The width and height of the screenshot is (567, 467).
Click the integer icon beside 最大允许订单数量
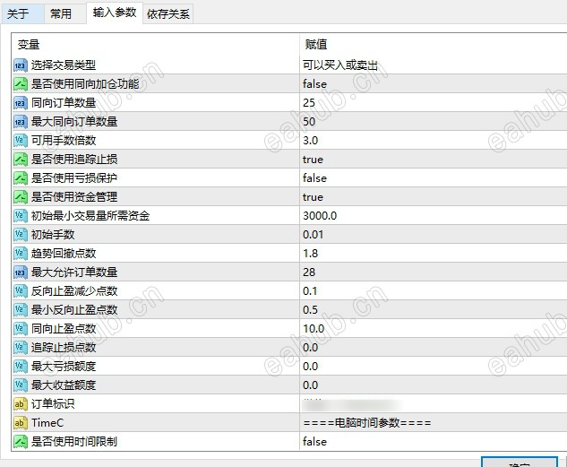[x=21, y=272]
